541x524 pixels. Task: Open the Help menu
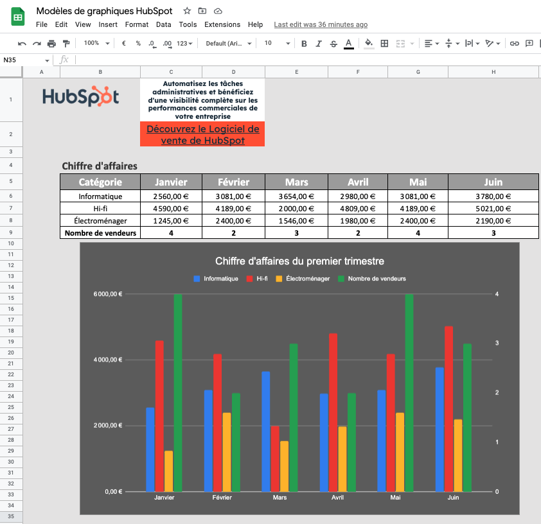click(x=255, y=24)
